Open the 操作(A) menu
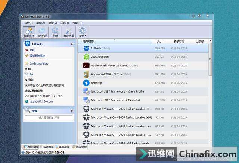The height and width of the screenshot is (163, 239). click(x=40, y=23)
